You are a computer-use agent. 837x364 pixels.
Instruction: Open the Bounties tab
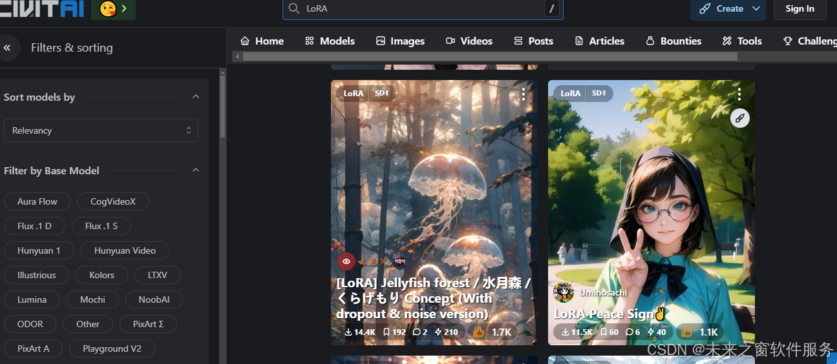pos(673,41)
